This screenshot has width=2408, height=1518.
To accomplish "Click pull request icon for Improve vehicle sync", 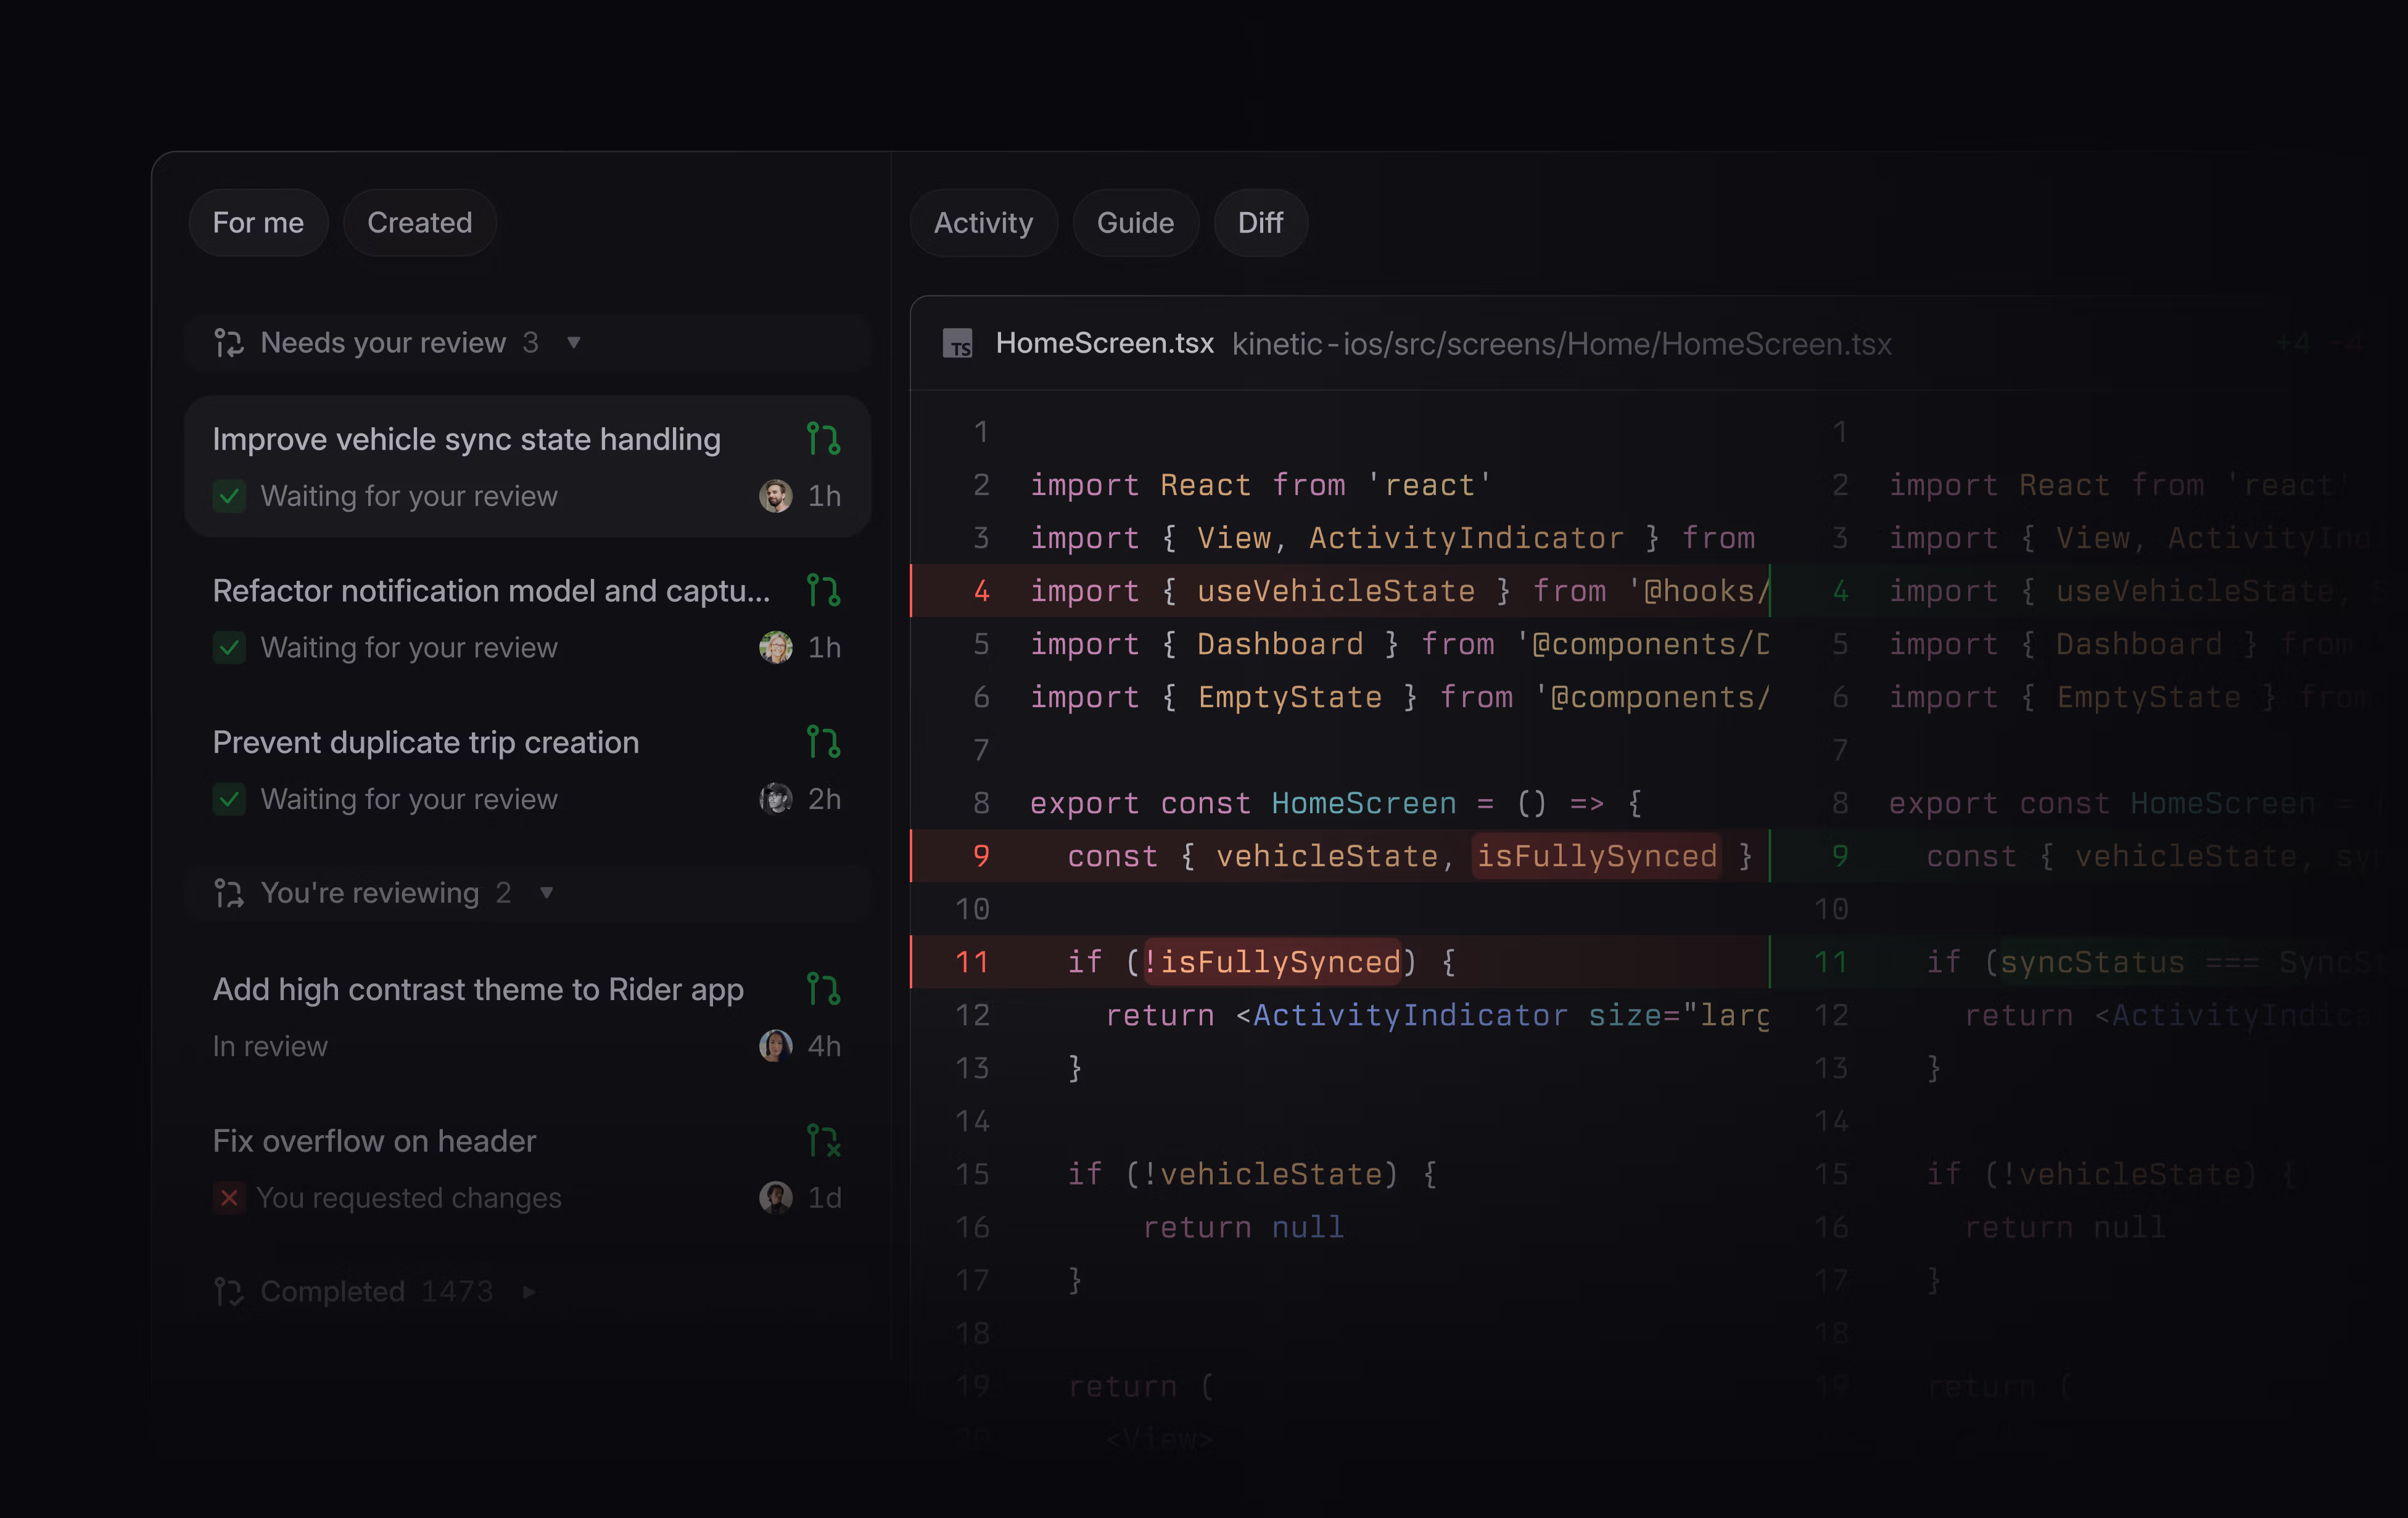I will click(823, 439).
